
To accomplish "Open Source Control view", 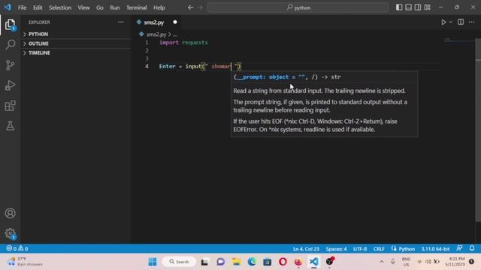I will tap(10, 65).
